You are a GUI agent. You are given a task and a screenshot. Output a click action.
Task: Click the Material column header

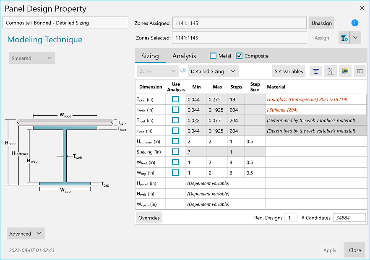tap(276, 86)
